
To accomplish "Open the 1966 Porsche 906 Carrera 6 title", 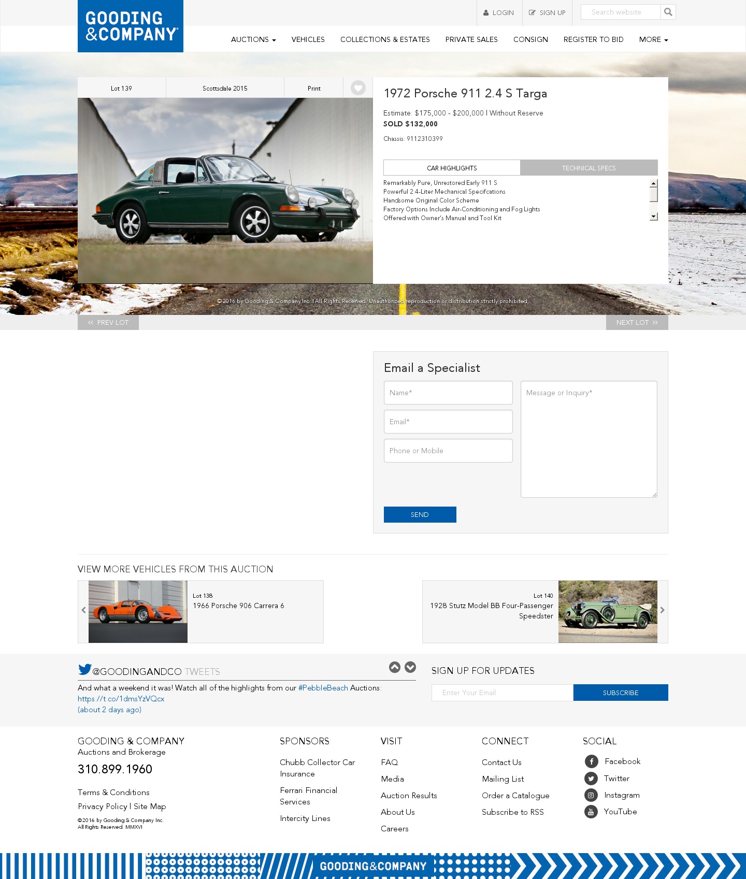I will pyautogui.click(x=238, y=606).
